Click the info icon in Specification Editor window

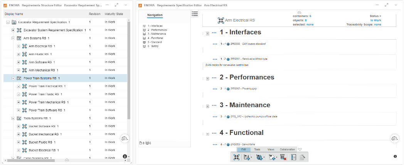[395, 156]
